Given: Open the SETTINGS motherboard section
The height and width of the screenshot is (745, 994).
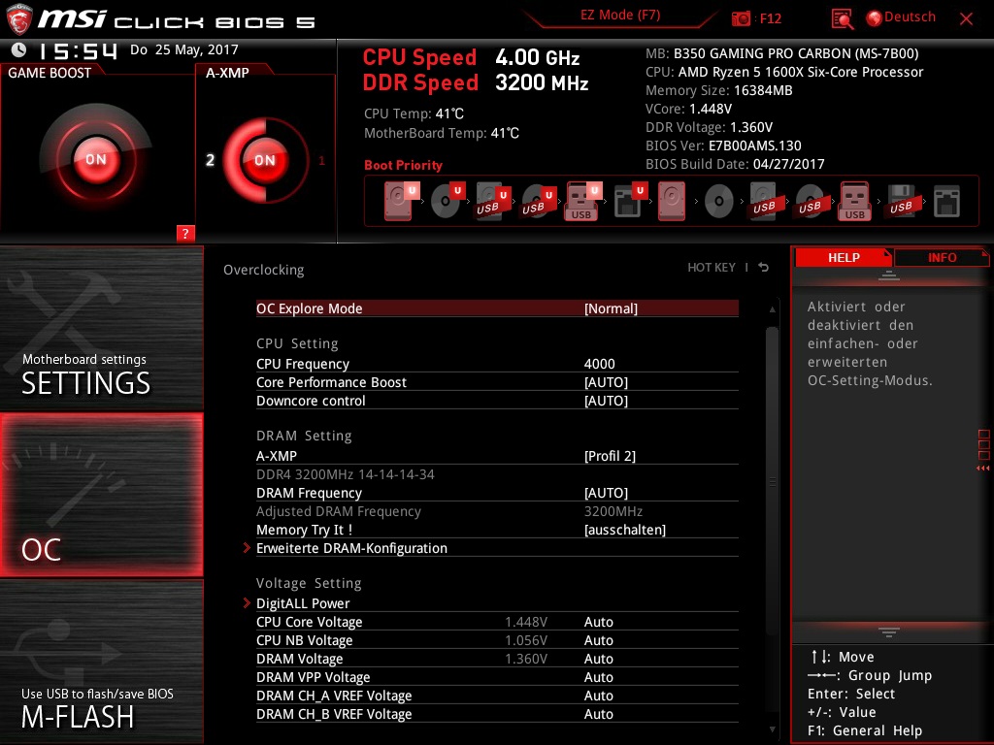Looking at the screenshot, I should [x=101, y=328].
